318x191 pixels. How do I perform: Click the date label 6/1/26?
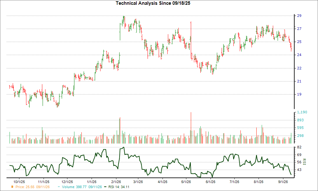coord(210,182)
